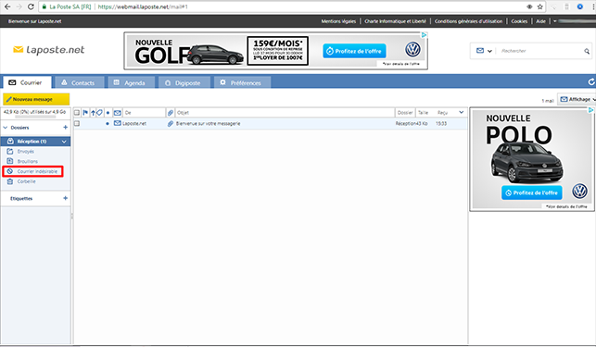The height and width of the screenshot is (347, 596).
Task: Click the paperclip icon on welcome message
Action: (x=171, y=124)
